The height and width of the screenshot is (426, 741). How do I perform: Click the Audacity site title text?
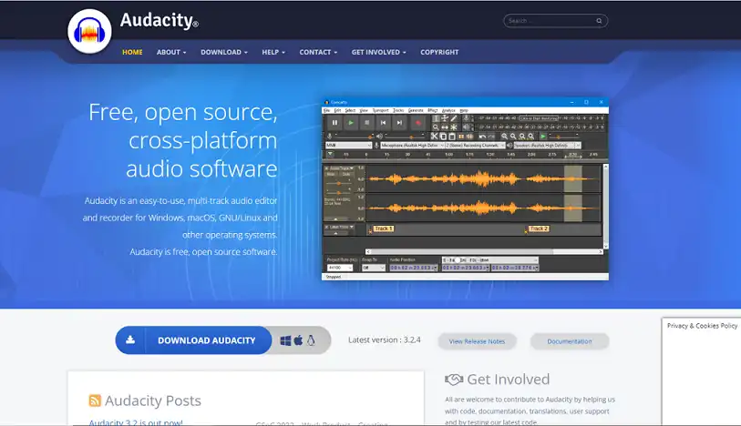point(160,20)
